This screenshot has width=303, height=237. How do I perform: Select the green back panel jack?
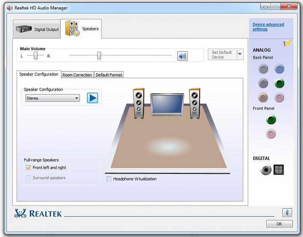(279, 83)
